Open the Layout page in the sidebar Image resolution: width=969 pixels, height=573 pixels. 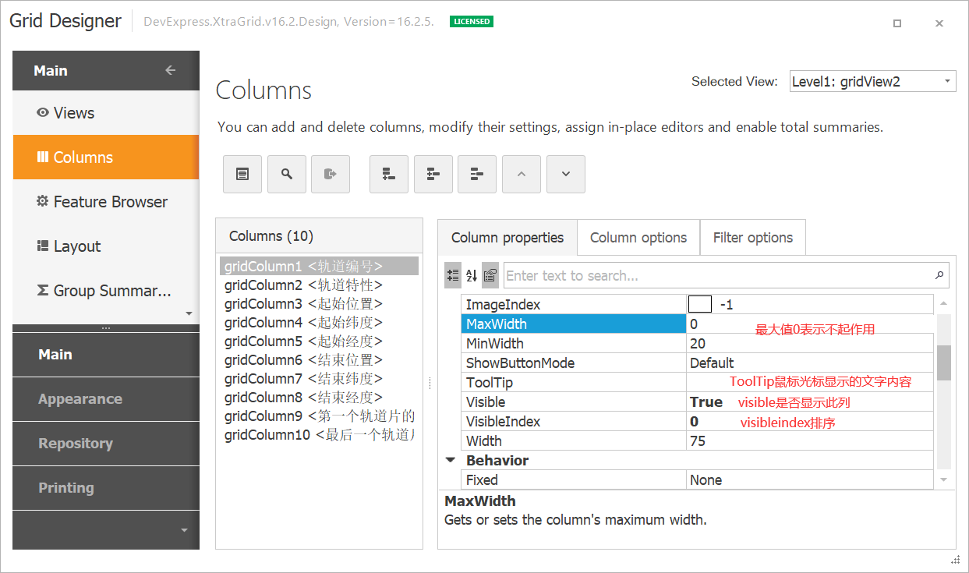click(106, 246)
